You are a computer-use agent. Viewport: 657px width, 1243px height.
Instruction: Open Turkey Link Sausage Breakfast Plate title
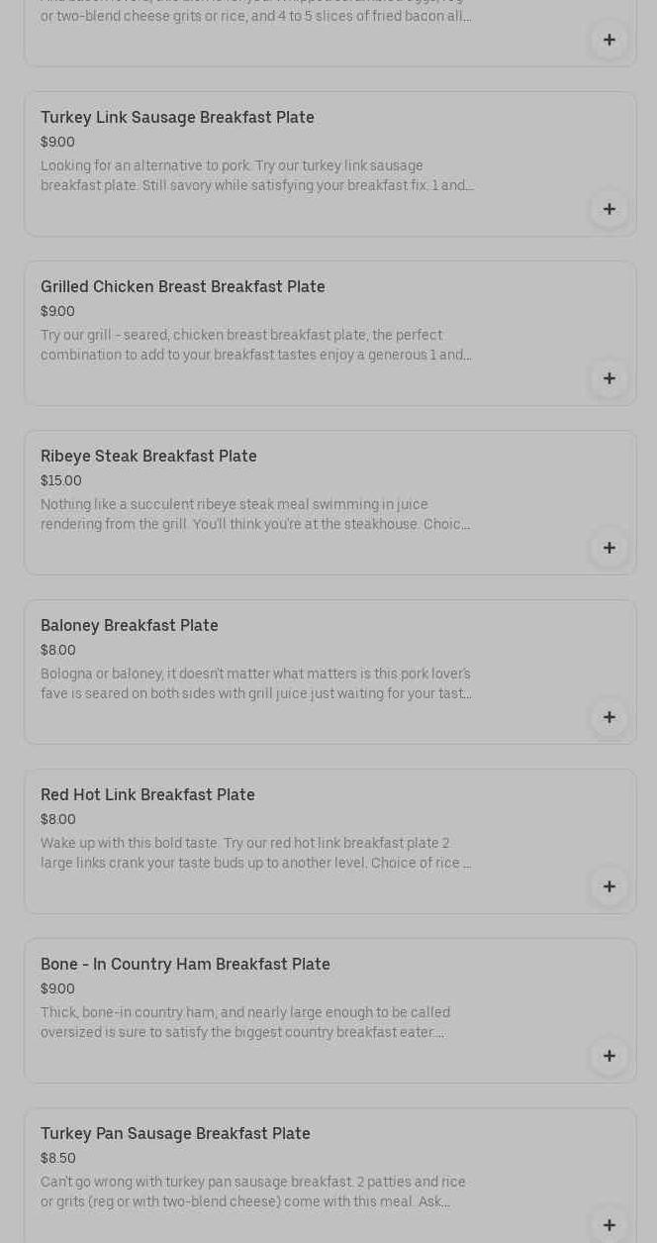pos(177,117)
